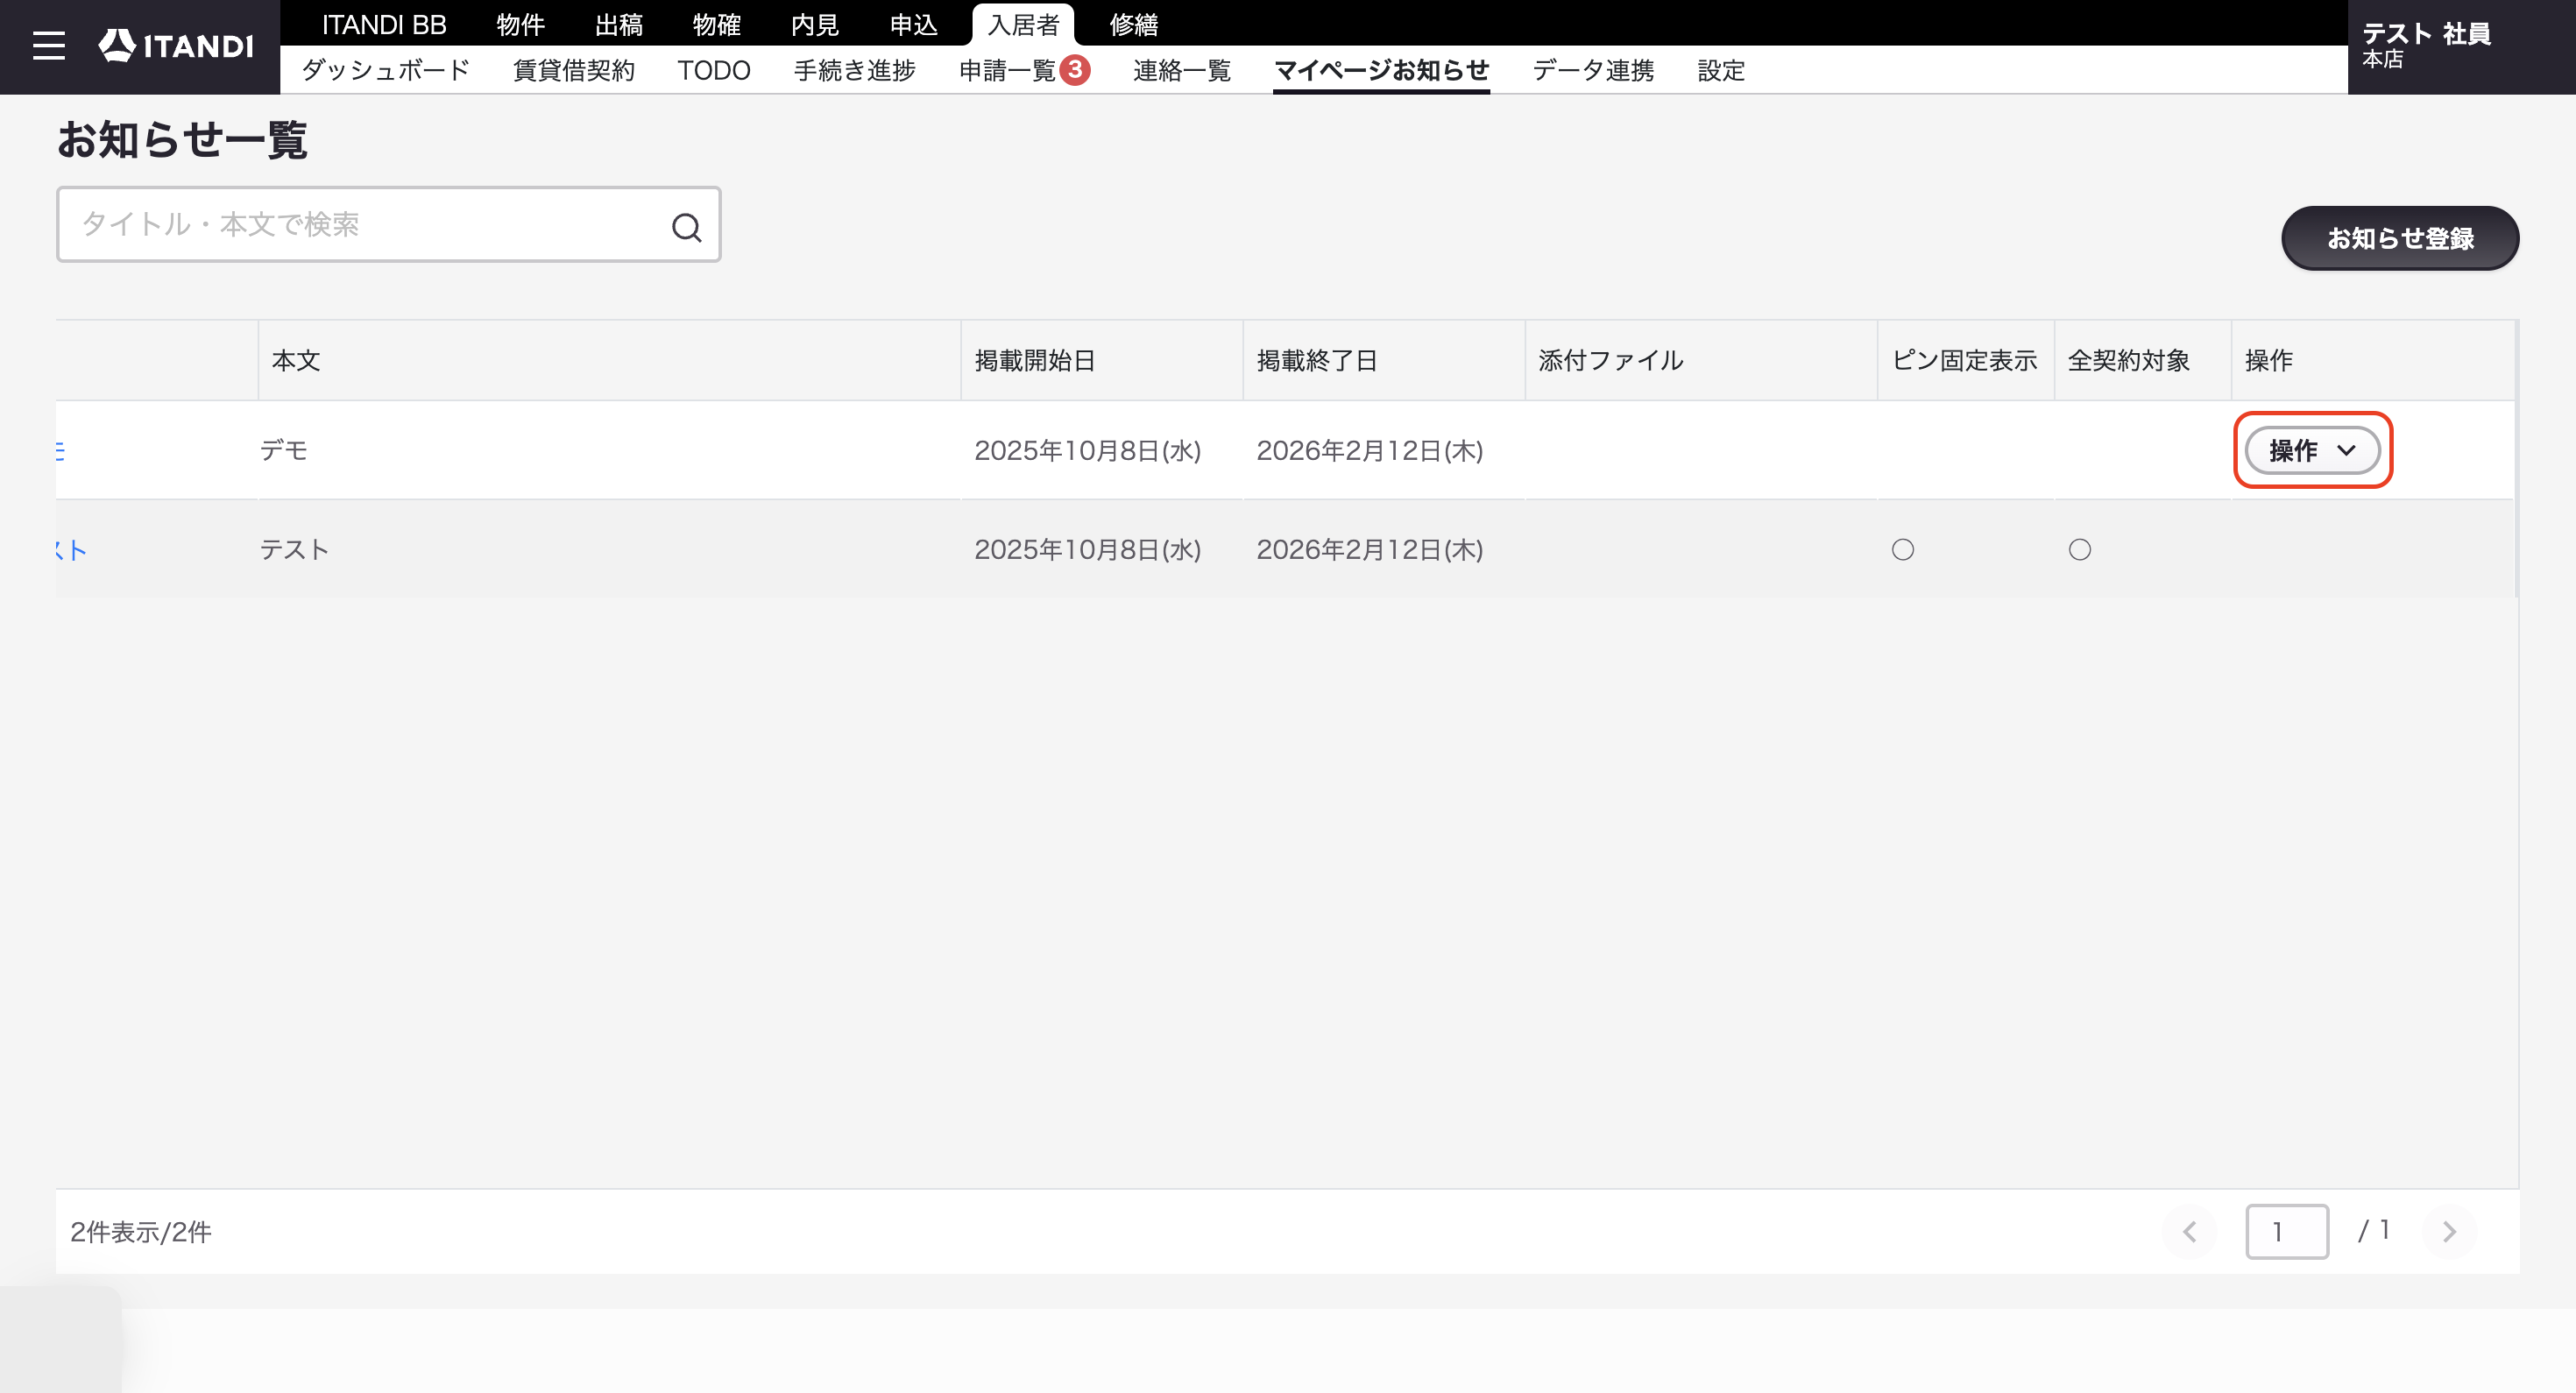Viewport: 2576px width, 1393px height.
Task: Select the 入居者 tab
Action: pos(1023,24)
